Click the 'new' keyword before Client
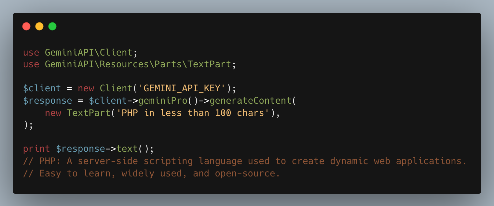 [x=86, y=88]
